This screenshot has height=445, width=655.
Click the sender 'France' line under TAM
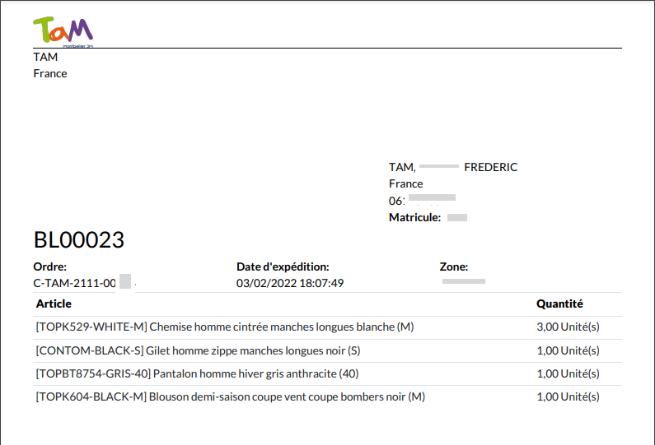pos(50,74)
